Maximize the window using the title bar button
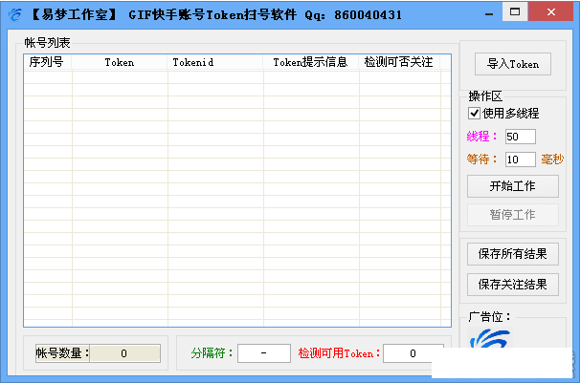Image resolution: width=581 pixels, height=383 pixels. (515, 12)
